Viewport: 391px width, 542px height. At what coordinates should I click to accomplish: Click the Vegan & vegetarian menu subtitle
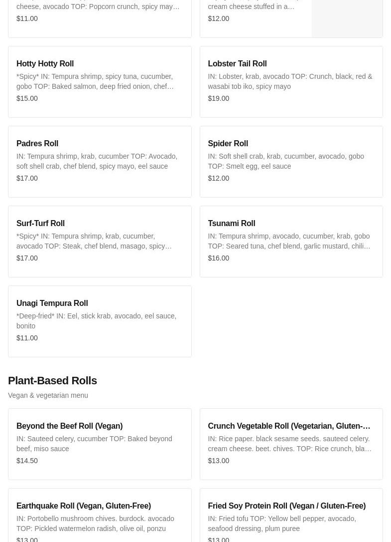click(48, 395)
